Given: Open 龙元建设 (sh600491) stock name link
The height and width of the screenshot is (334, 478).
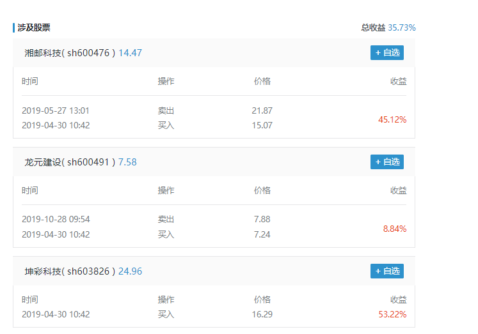Looking at the screenshot, I should (x=70, y=162).
